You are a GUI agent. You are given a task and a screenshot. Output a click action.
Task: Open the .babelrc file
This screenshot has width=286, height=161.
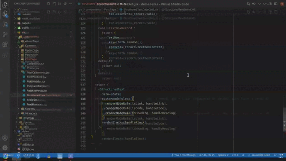click(27, 136)
